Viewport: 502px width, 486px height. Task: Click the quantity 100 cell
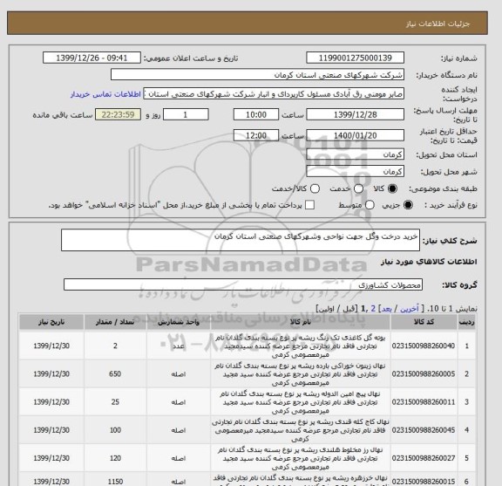[115, 430]
